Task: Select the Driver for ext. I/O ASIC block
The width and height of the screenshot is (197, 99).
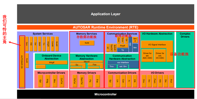Action: (160, 55)
